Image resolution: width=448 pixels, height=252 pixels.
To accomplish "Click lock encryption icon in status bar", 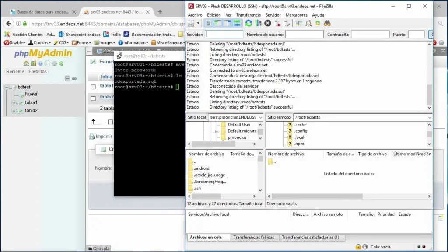I will pos(358,247).
